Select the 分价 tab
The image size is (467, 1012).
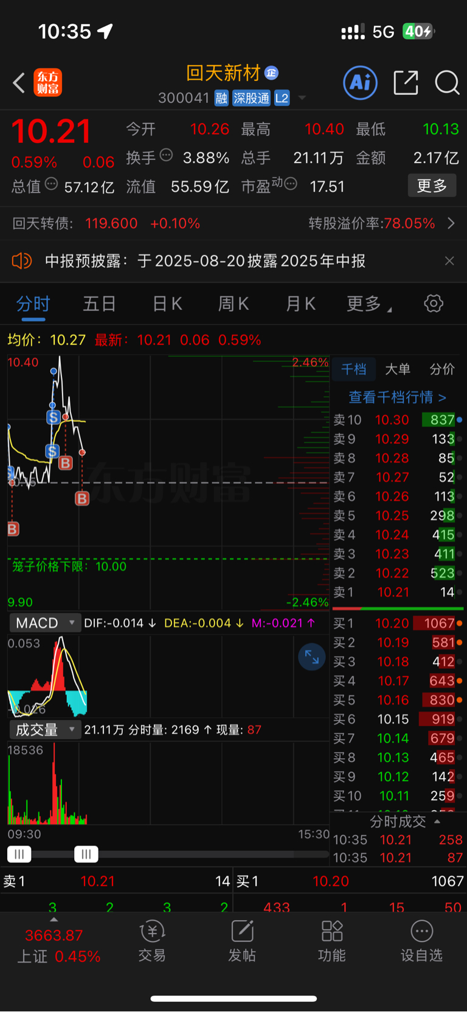click(x=442, y=369)
